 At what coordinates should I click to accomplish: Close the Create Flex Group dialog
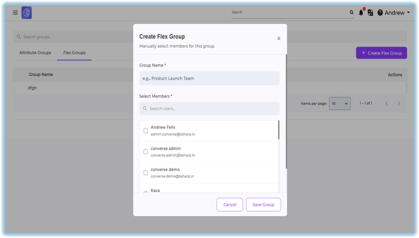[279, 39]
